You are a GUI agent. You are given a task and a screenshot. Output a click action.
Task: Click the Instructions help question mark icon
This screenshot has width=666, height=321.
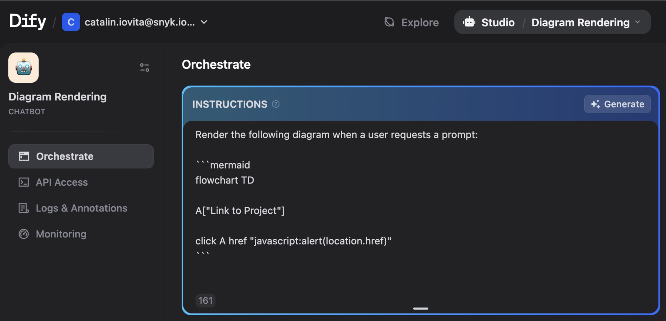point(276,104)
